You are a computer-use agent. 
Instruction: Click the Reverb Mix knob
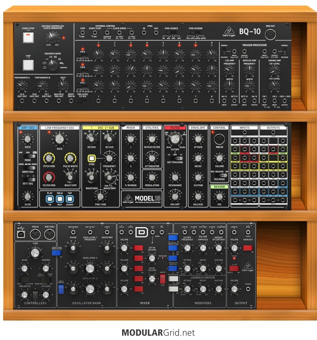pyautogui.click(x=219, y=197)
